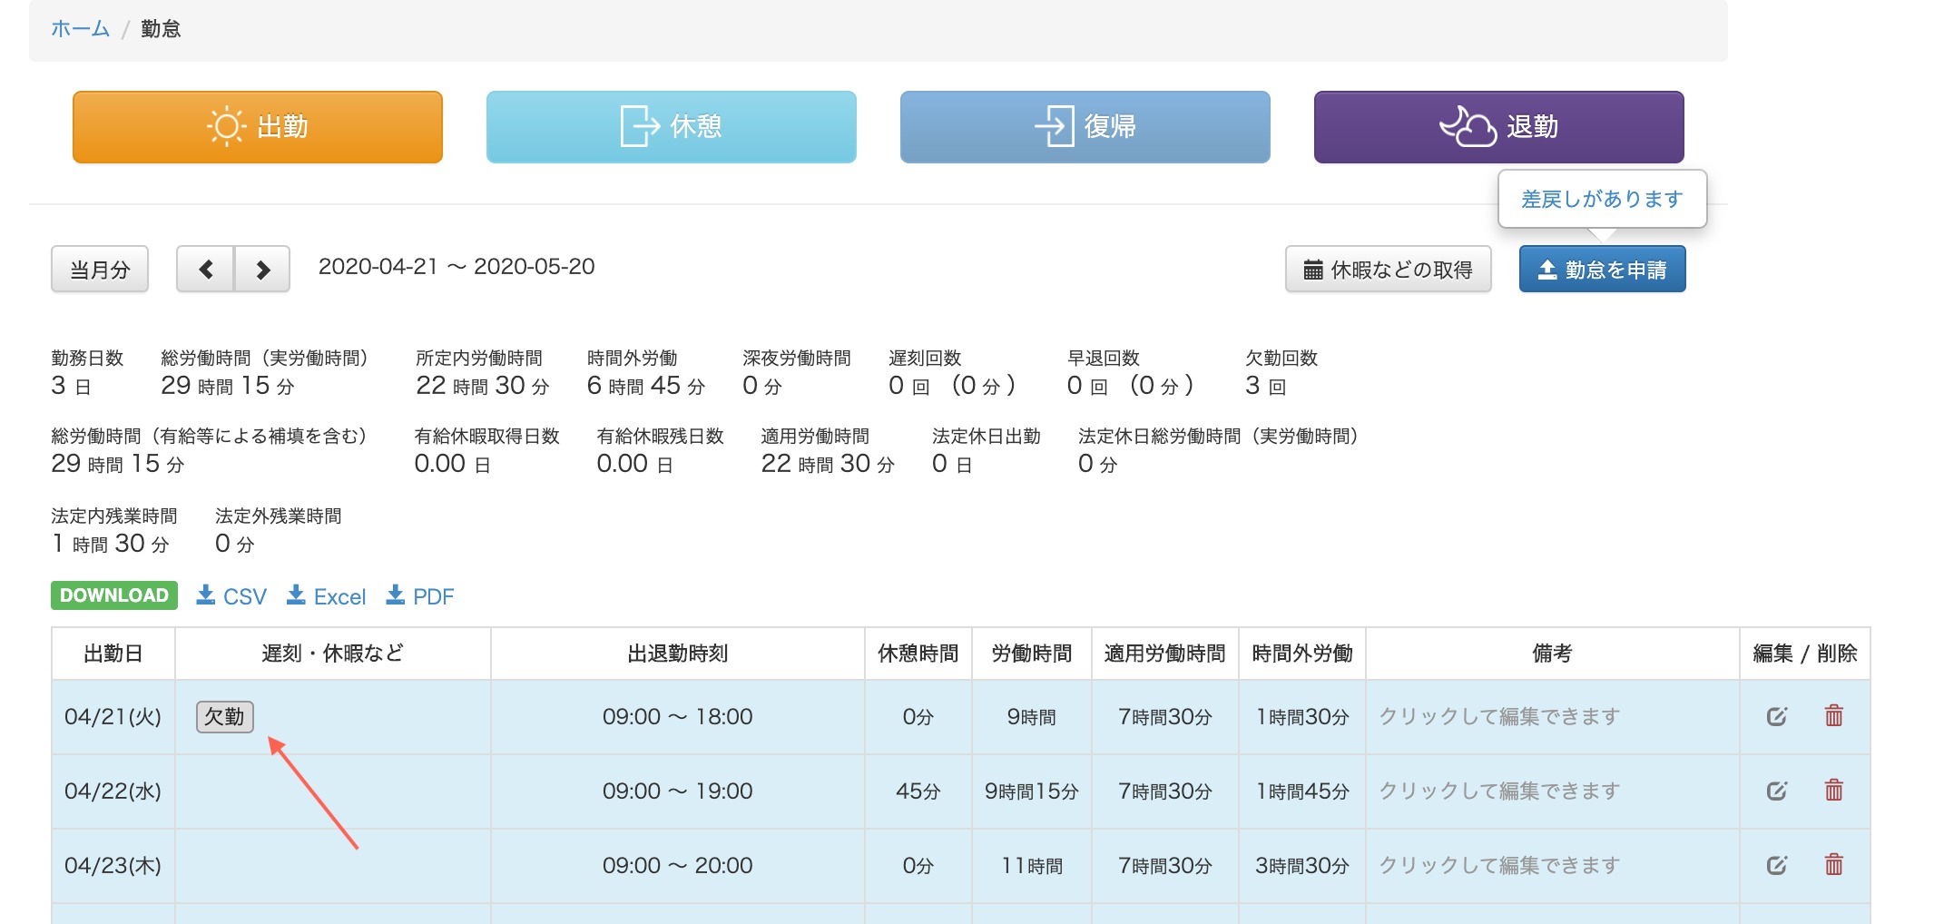1944x924 pixels.
Task: Click the 3時間30分 overtime cell
Action: [x=1302, y=866]
